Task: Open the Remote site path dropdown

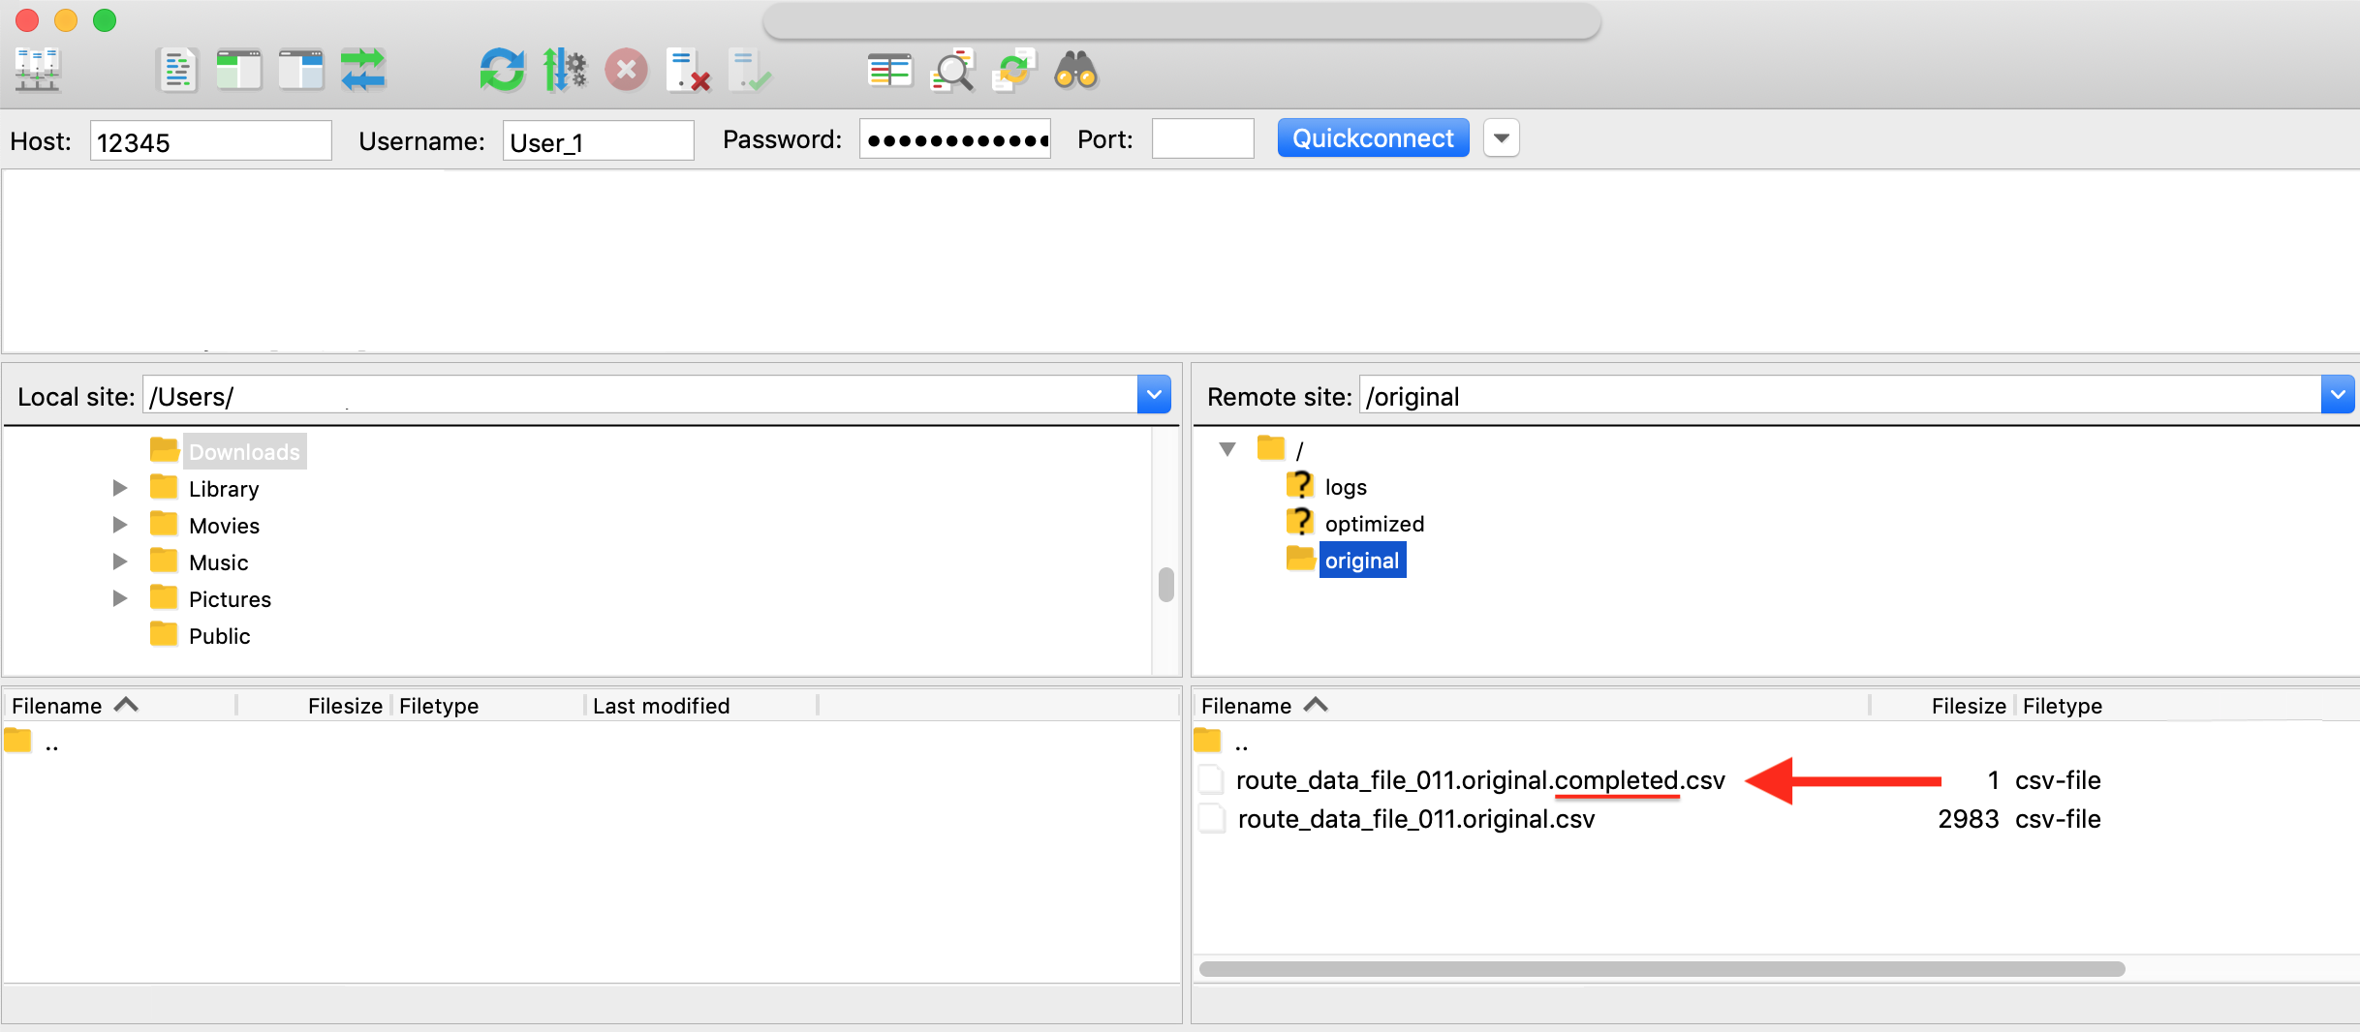Action: tap(2338, 394)
